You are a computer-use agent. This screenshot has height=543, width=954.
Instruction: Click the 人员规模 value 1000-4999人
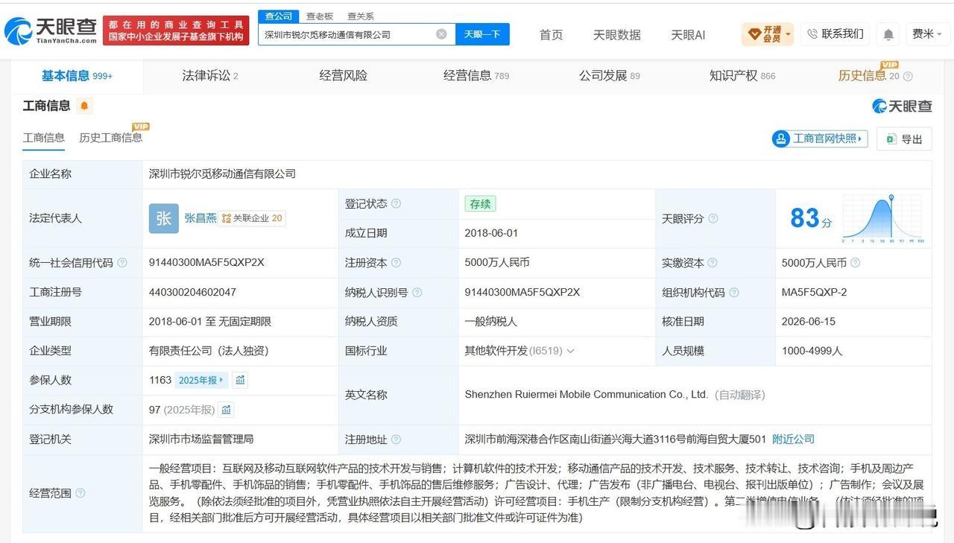pos(812,351)
